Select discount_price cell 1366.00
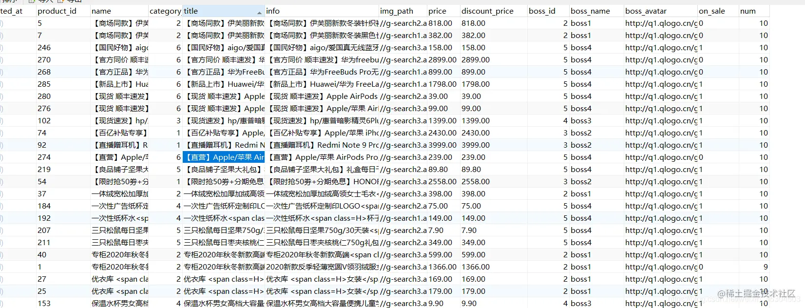The height and width of the screenshot is (308, 805). 494,267
